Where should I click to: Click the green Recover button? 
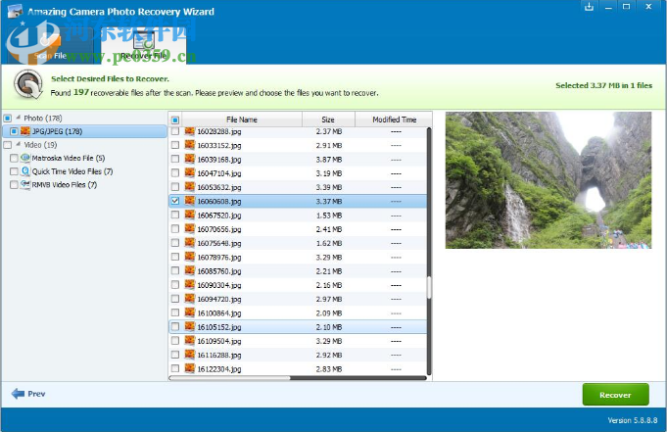[x=615, y=395]
